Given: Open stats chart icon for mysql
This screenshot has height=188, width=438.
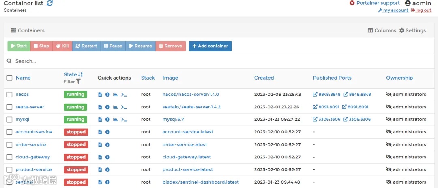Looking at the screenshot, I should (115, 120).
